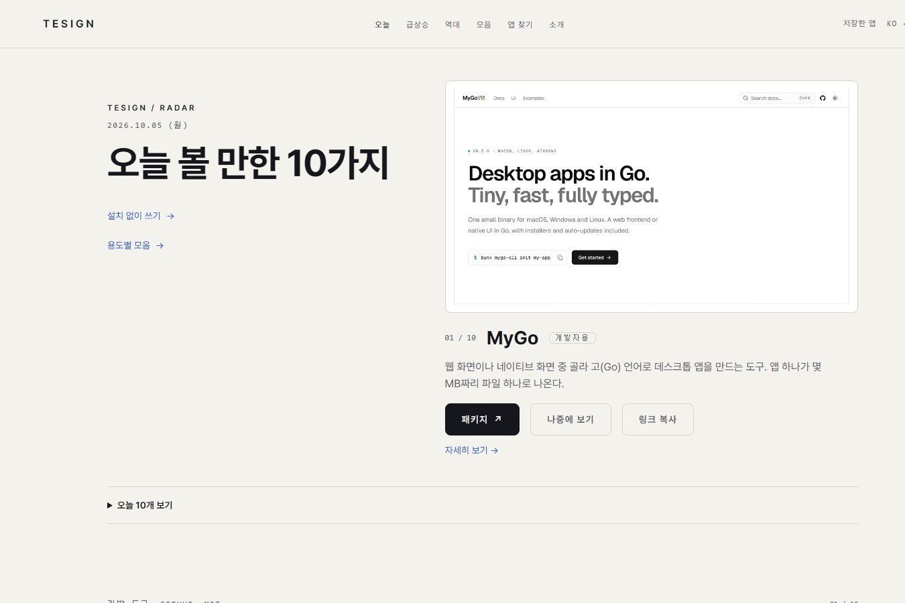Screen dimensions: 905x603
Task: Select 역대 in the top navigation
Action: coord(452,25)
